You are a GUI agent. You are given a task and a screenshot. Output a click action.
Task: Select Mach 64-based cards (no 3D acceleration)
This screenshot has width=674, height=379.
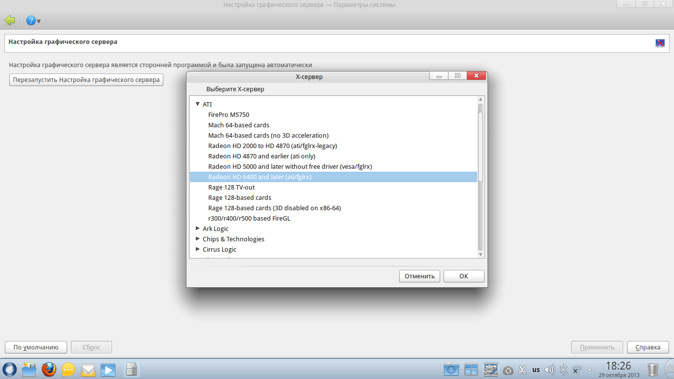tap(268, 135)
